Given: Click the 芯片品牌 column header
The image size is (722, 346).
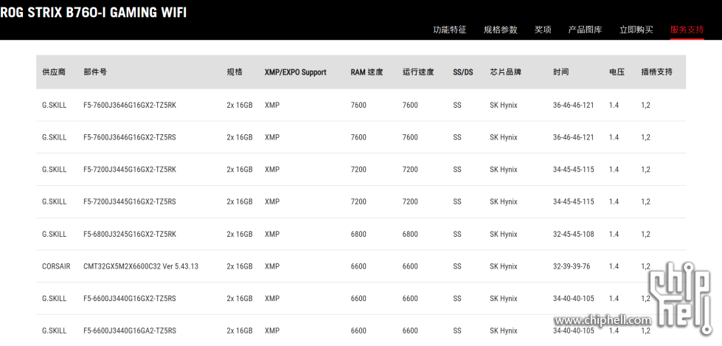Looking at the screenshot, I should click(506, 72).
